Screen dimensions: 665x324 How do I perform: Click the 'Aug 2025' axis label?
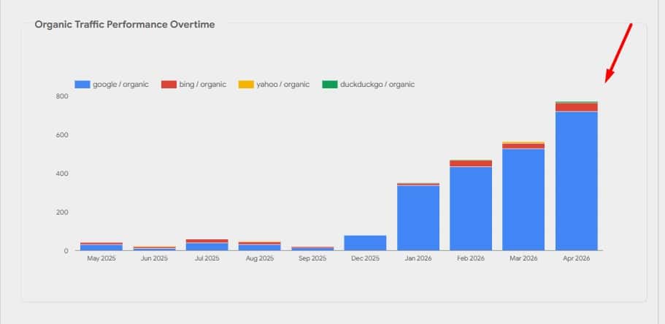[x=260, y=258]
